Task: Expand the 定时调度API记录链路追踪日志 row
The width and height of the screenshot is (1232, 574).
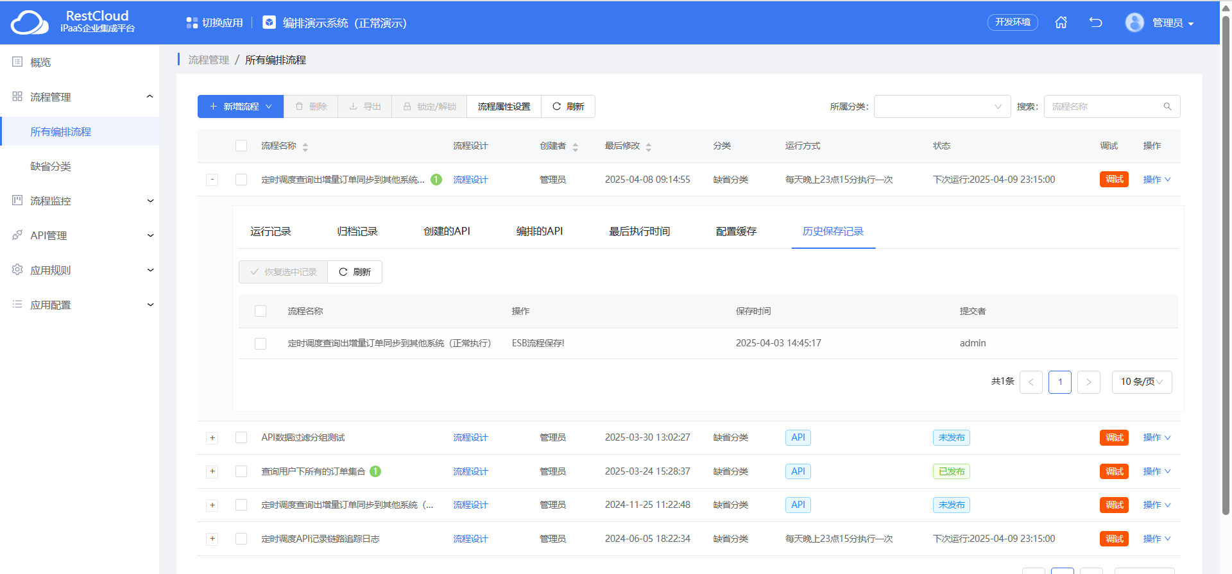Action: (212, 539)
